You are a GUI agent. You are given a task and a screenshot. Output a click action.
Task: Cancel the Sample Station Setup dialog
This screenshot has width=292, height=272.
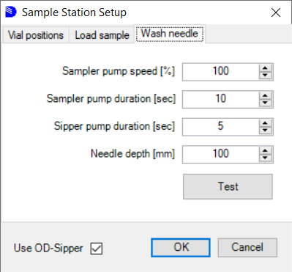tap(247, 248)
